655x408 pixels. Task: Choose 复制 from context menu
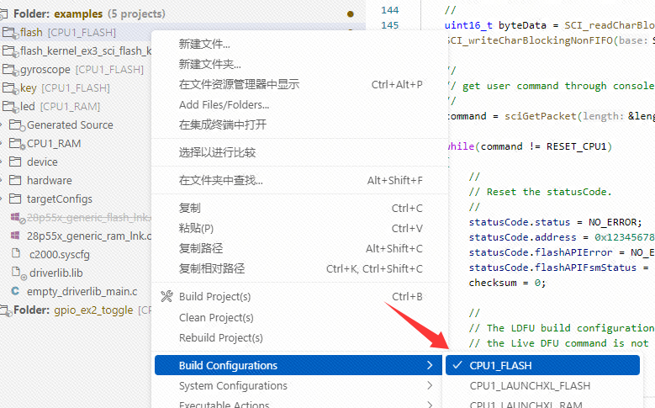298,208
